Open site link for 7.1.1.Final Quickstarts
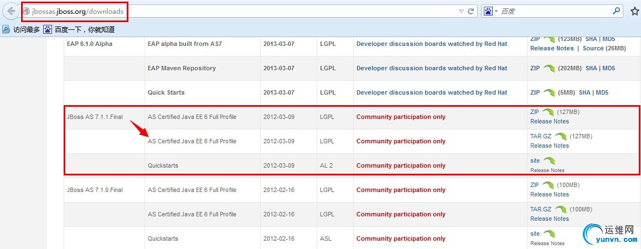 [x=535, y=160]
